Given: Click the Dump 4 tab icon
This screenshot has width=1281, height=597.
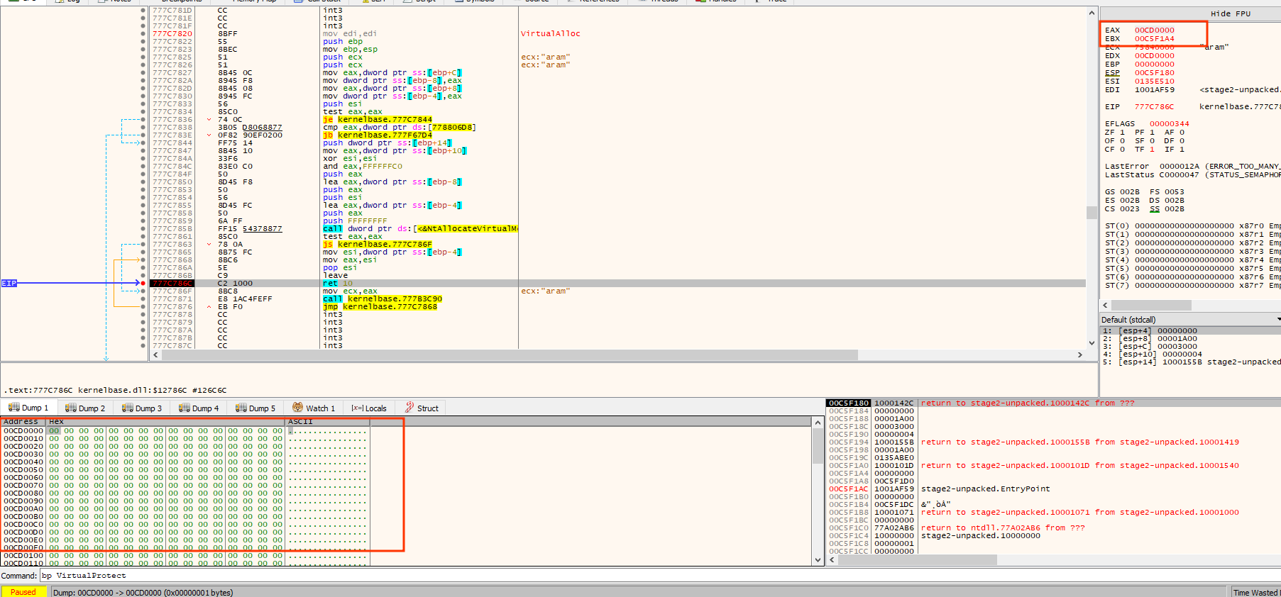Looking at the screenshot, I should click(185, 408).
